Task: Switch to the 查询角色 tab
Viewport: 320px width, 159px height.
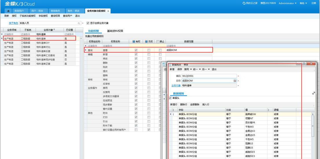Action: click(56, 11)
